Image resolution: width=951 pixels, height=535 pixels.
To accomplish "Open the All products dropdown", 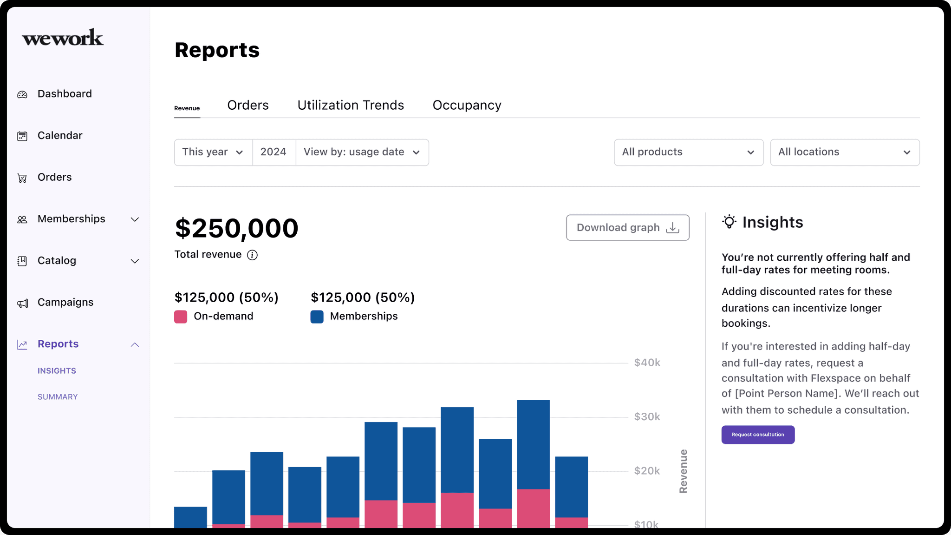I will pyautogui.click(x=688, y=152).
